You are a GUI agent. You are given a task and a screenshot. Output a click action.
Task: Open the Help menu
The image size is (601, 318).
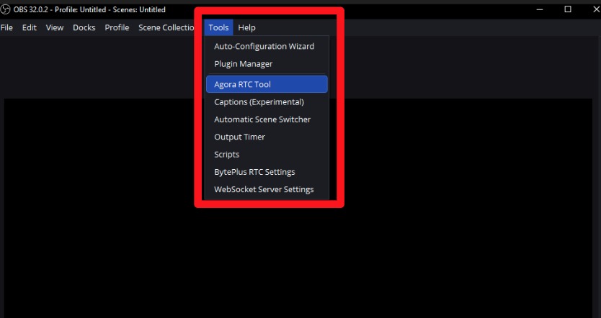(246, 27)
